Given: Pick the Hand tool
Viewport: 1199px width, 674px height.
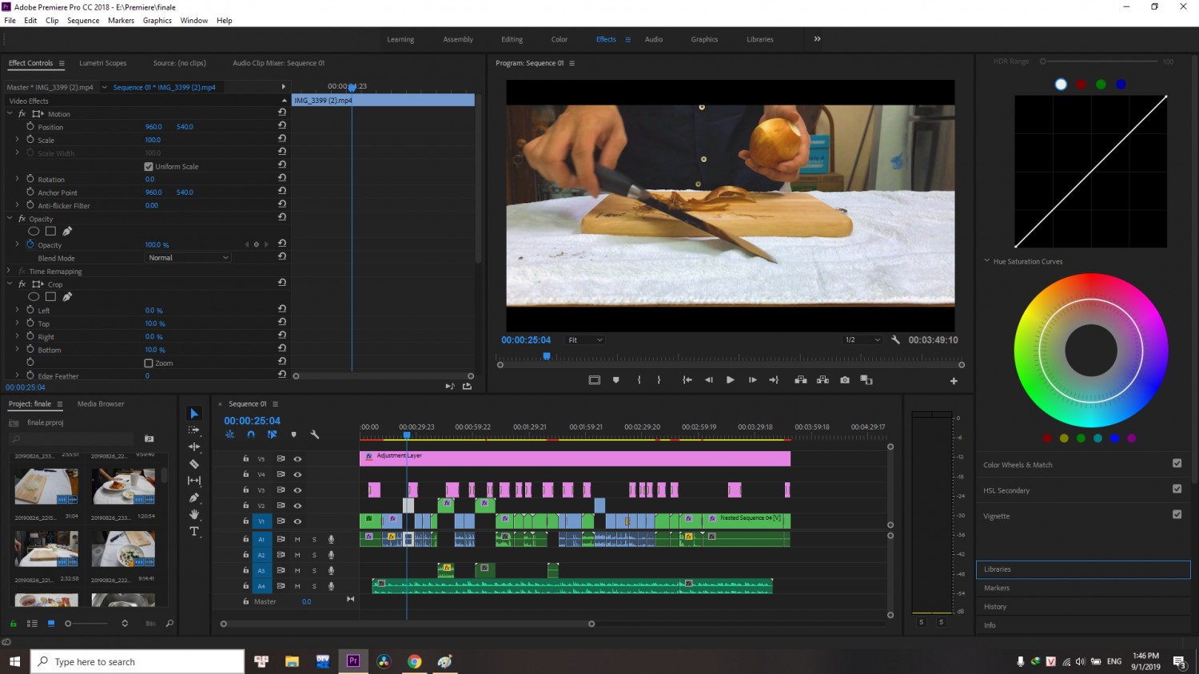Looking at the screenshot, I should click(x=194, y=514).
